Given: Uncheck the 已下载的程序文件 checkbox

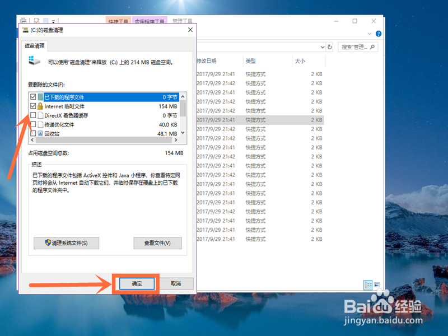Looking at the screenshot, I should pos(33,97).
